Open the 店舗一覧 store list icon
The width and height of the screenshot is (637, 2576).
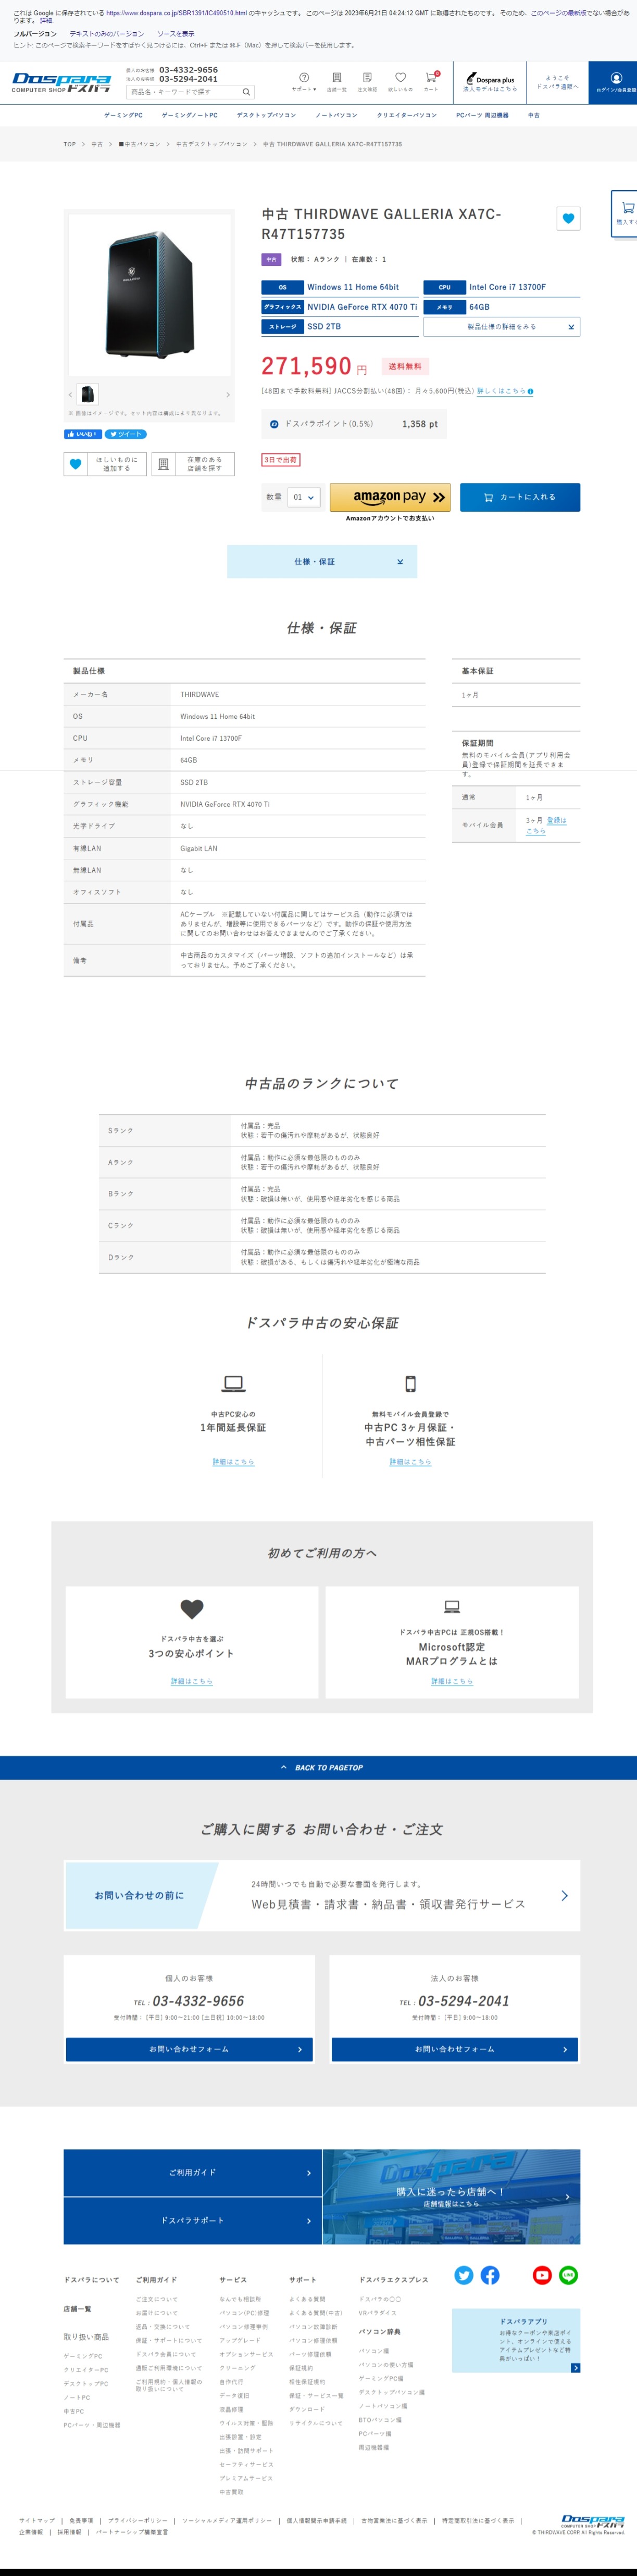pos(336,82)
